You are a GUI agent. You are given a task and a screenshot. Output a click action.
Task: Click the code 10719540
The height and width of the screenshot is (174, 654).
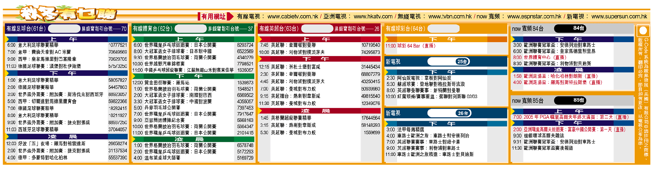[371, 45]
